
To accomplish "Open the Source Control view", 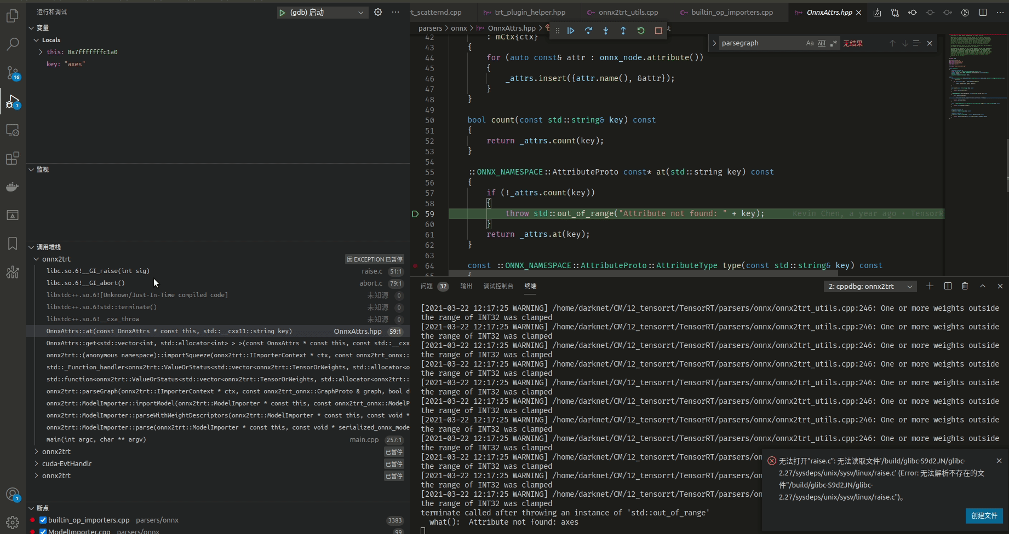I will (12, 72).
